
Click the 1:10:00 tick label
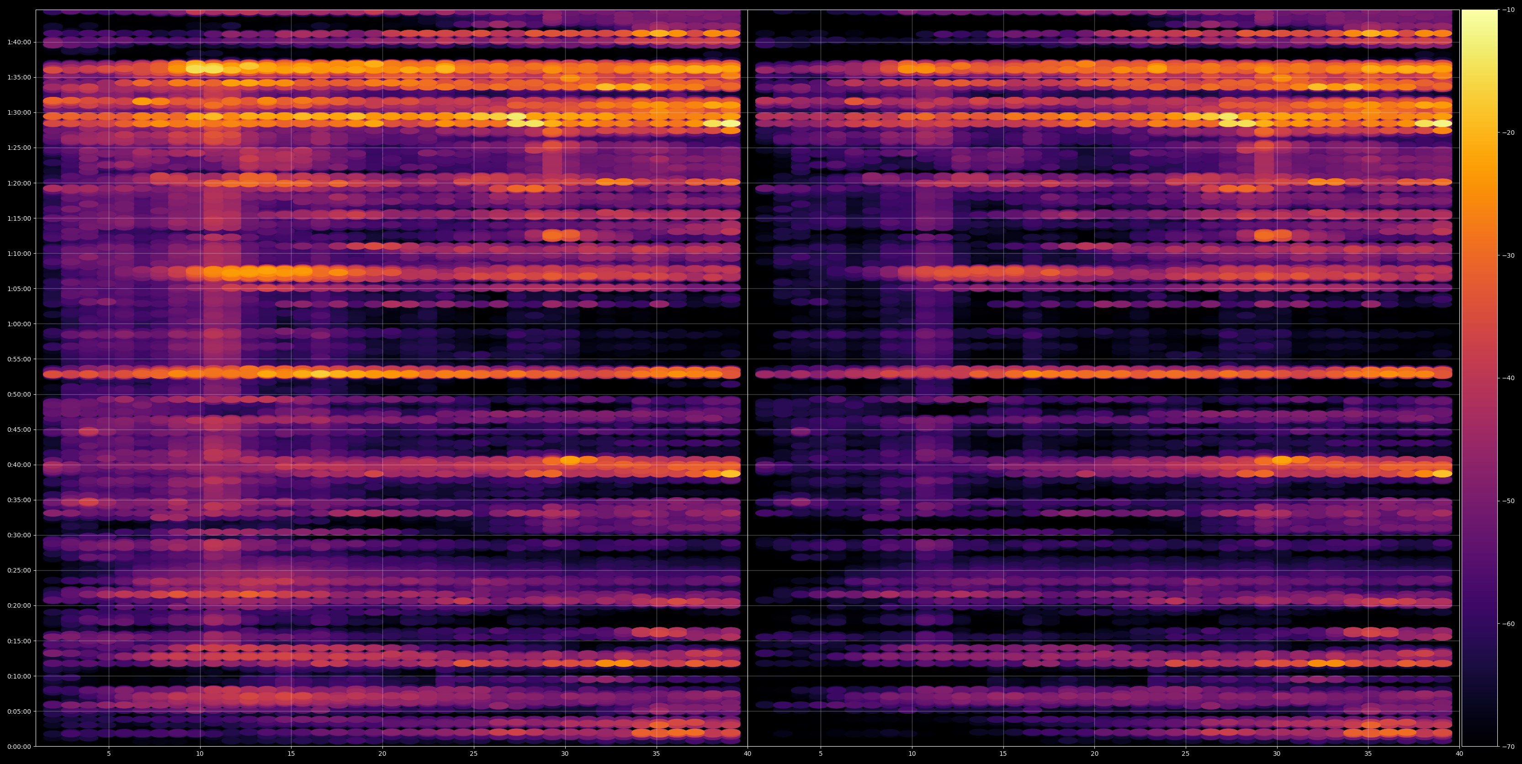[20, 254]
